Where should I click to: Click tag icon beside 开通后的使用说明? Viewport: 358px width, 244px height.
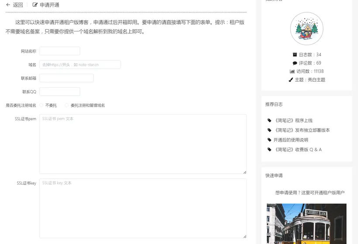269,140
